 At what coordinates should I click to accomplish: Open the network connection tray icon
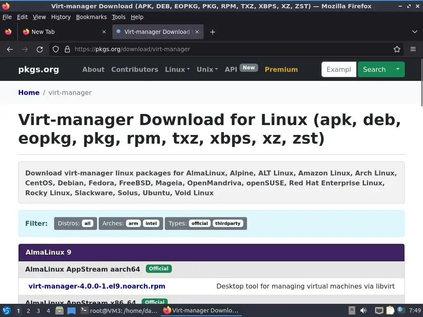[x=379, y=310]
